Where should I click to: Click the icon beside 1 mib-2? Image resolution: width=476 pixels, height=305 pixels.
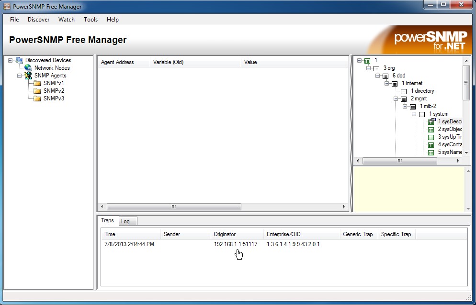click(413, 107)
